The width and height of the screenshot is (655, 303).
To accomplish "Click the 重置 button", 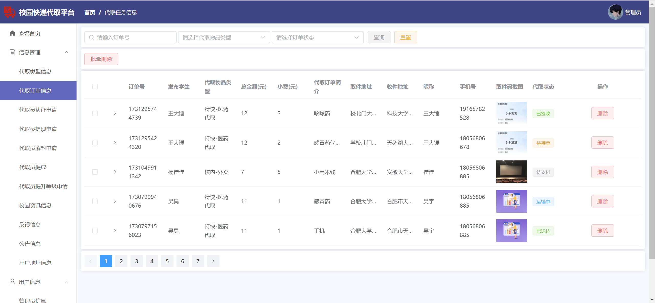I will [405, 37].
